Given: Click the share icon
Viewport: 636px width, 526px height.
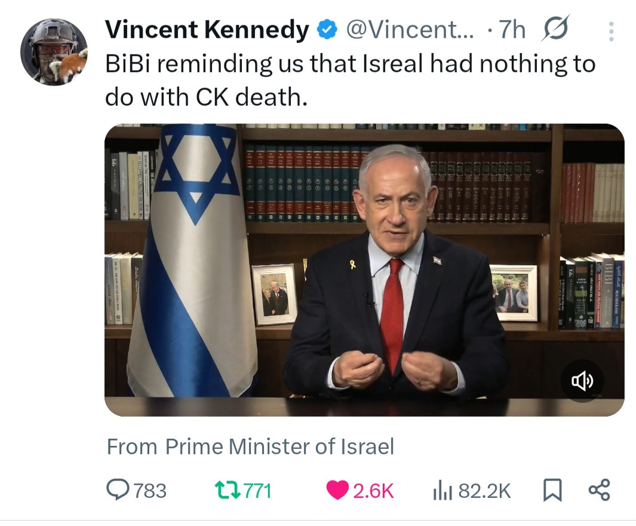Looking at the screenshot, I should click(x=599, y=490).
